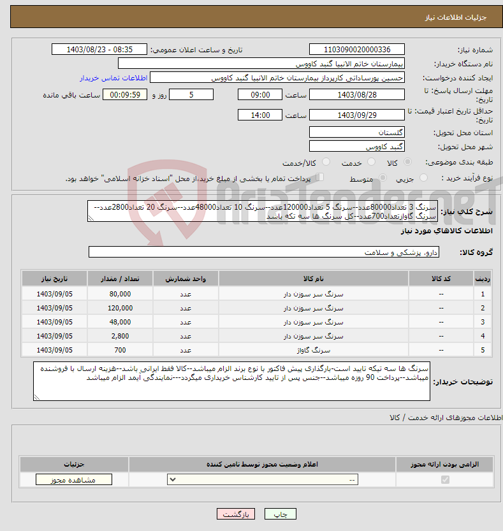
Task: Click the سرنگ گاواژ item name
Action: pos(313,350)
